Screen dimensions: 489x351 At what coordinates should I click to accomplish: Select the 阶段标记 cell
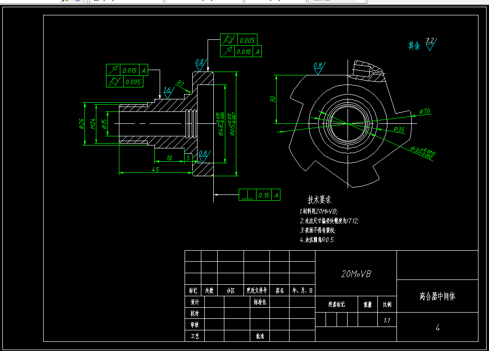pos(337,304)
